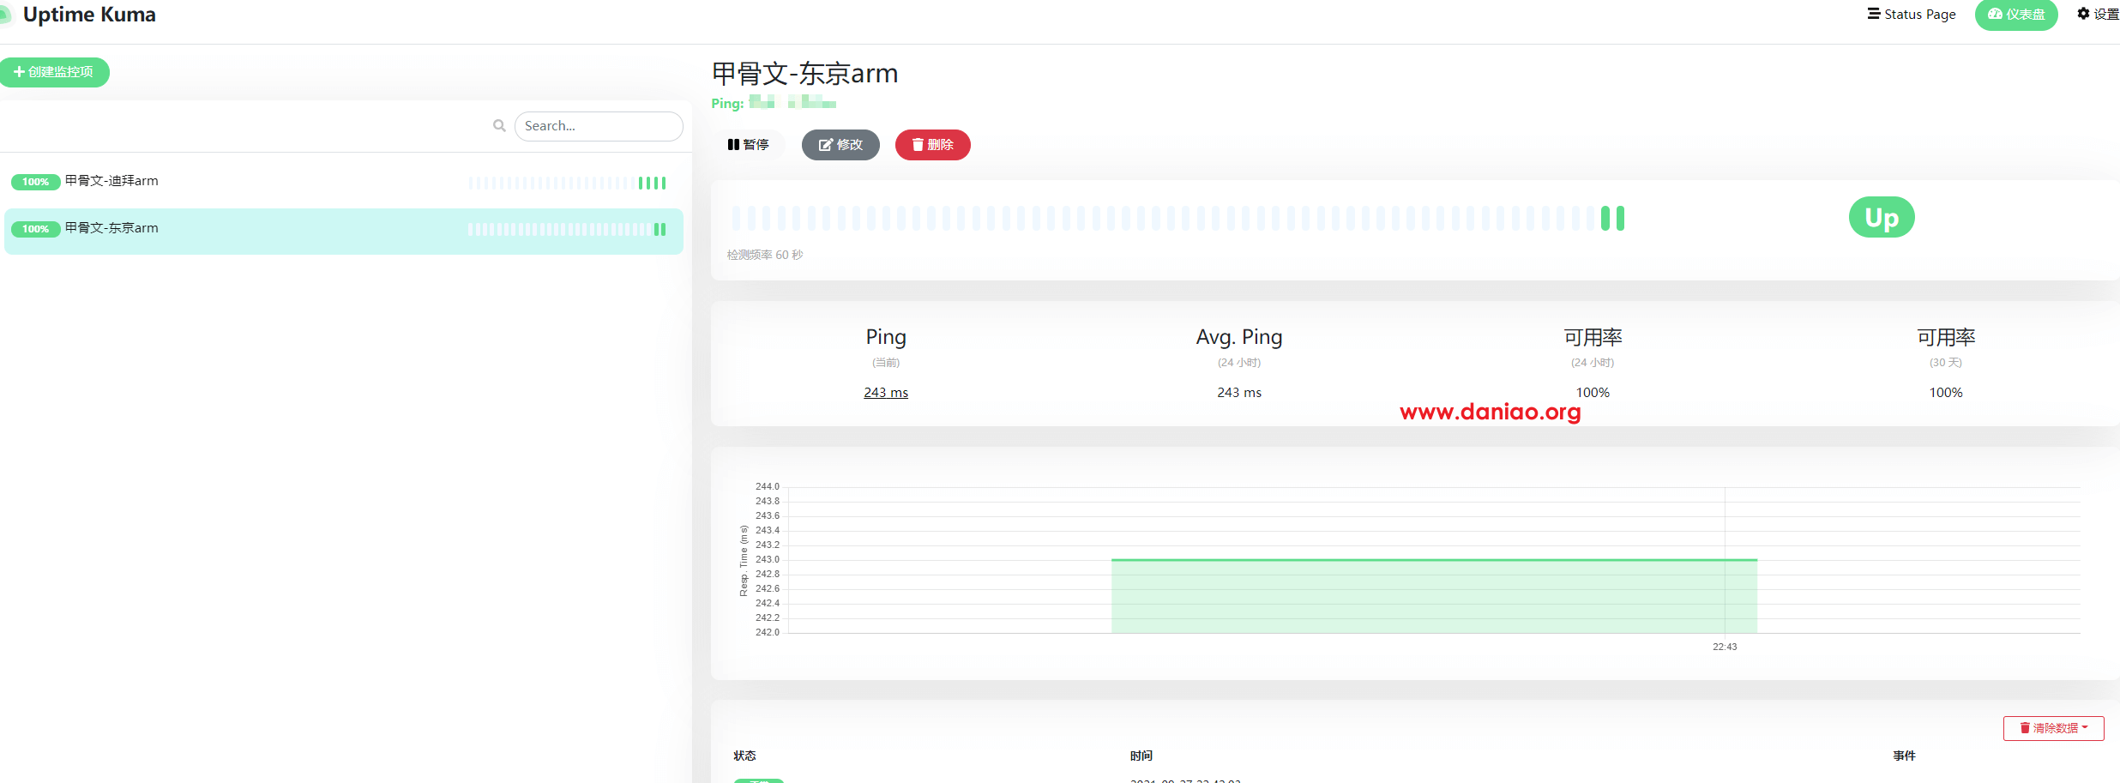Viewport: 2120px width, 783px height.
Task: Create a new monitor with 创建监控项
Action: [x=54, y=72]
